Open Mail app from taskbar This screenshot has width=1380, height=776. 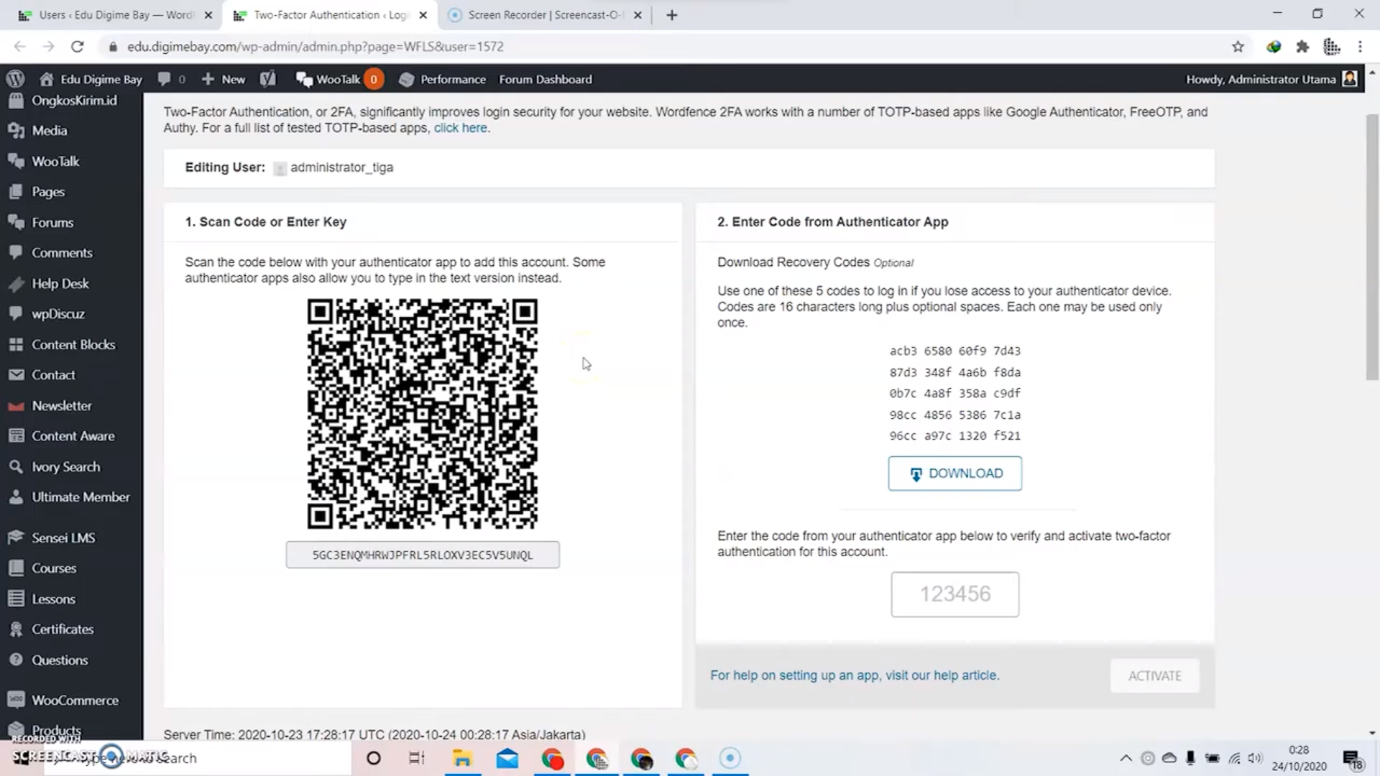tap(507, 758)
